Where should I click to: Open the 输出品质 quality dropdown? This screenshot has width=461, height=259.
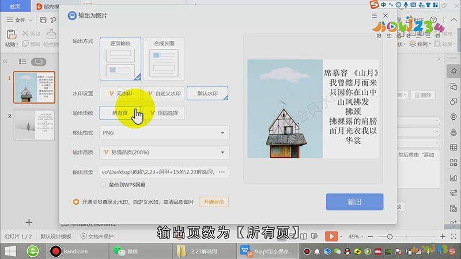point(164,153)
